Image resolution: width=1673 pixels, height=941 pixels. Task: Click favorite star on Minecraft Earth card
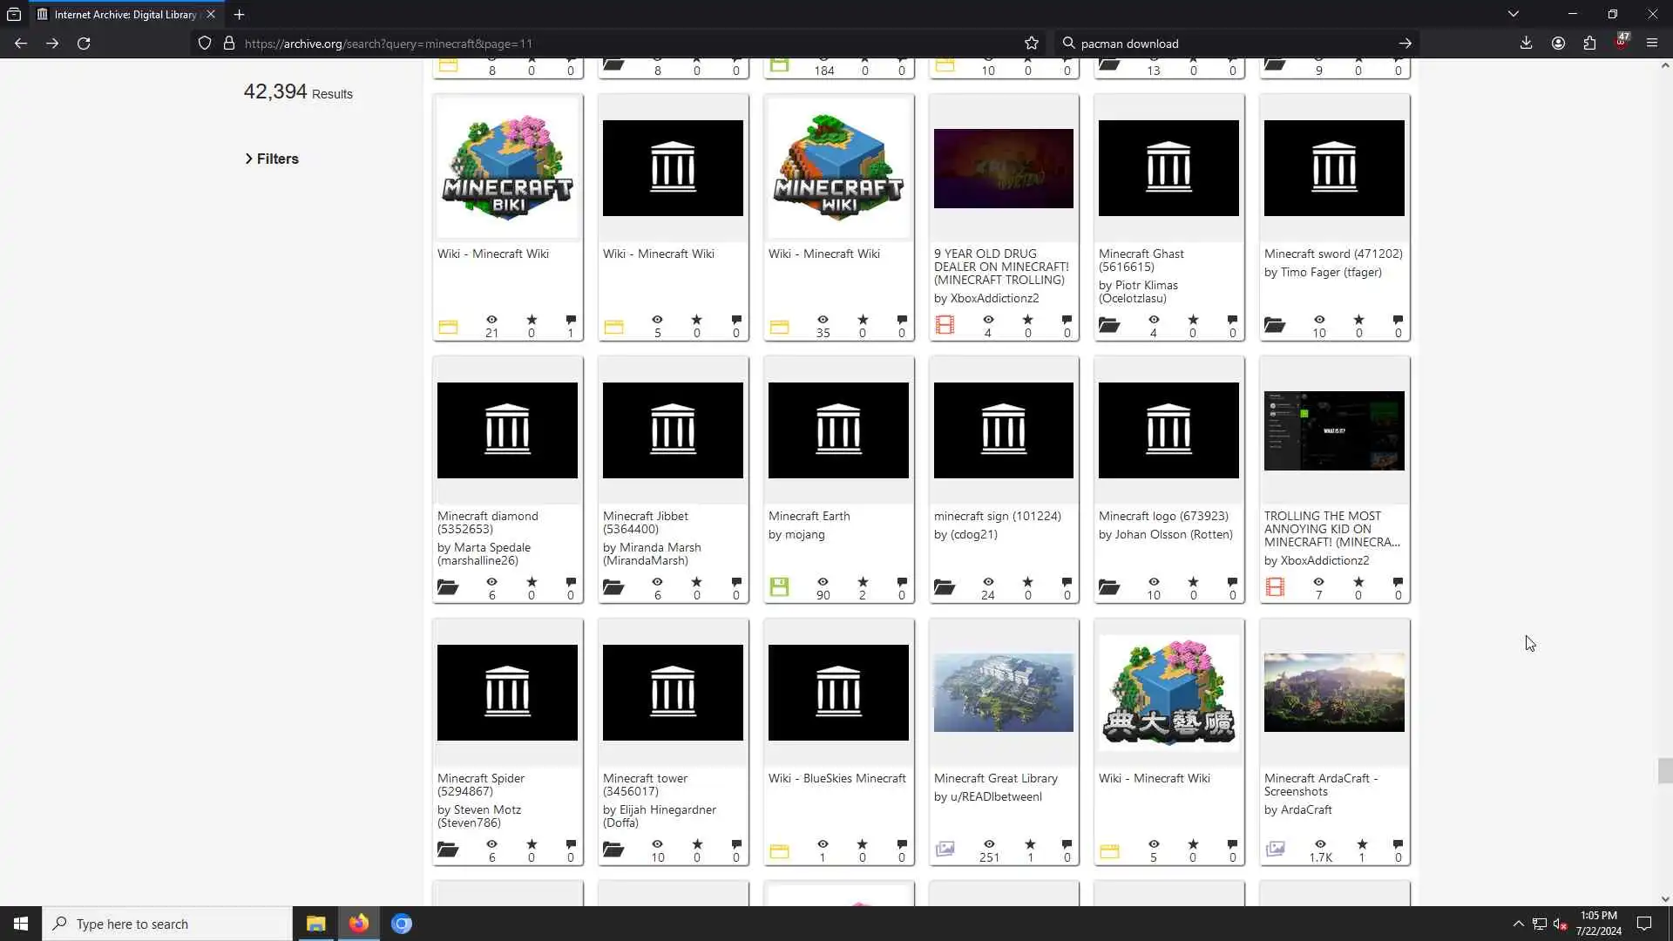click(863, 582)
